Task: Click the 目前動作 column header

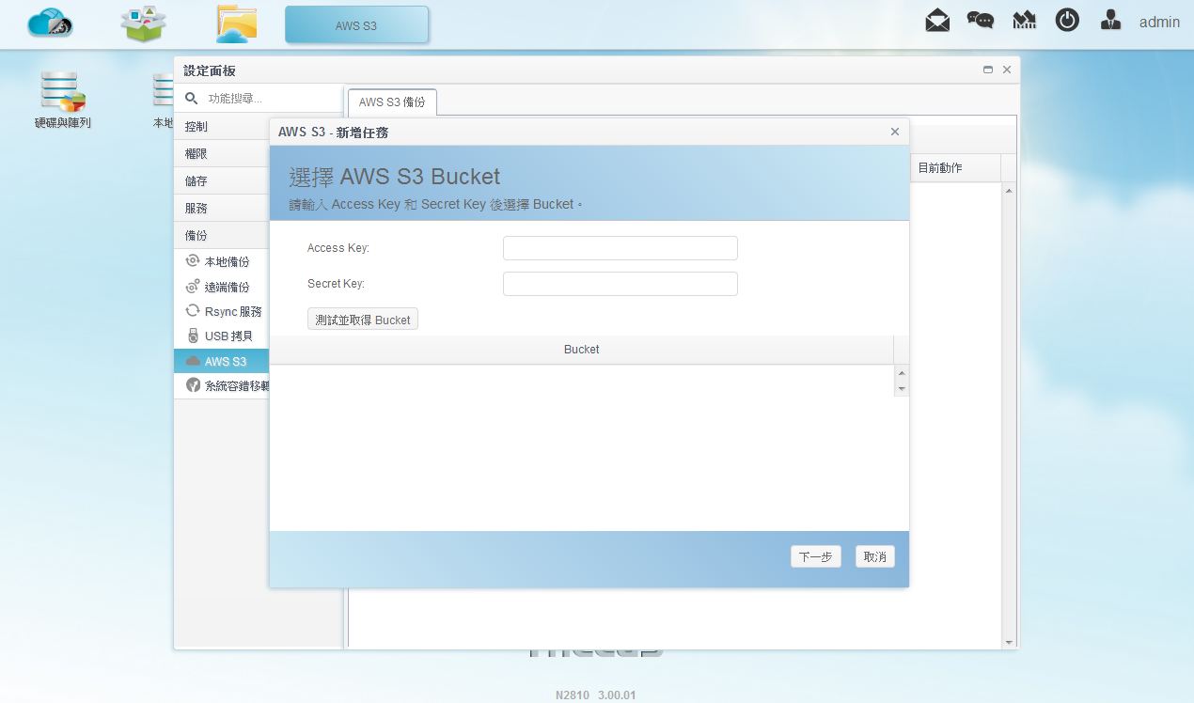Action: pos(953,168)
